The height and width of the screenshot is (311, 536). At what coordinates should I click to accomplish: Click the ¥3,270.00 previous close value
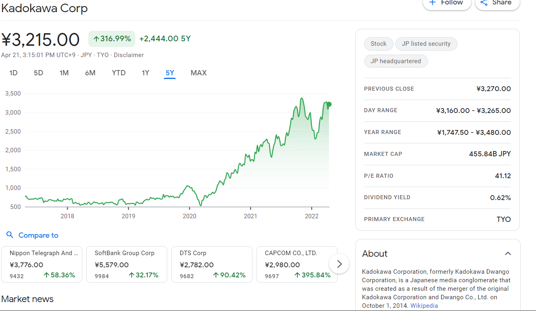click(x=493, y=89)
